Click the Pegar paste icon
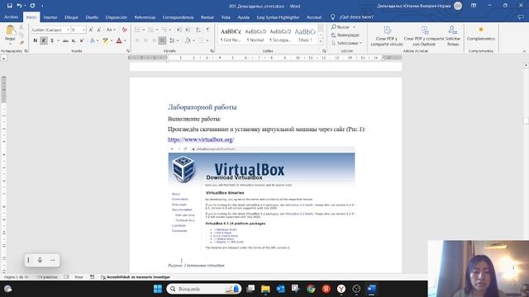Viewport: 529px width, 297px height. tap(10, 31)
